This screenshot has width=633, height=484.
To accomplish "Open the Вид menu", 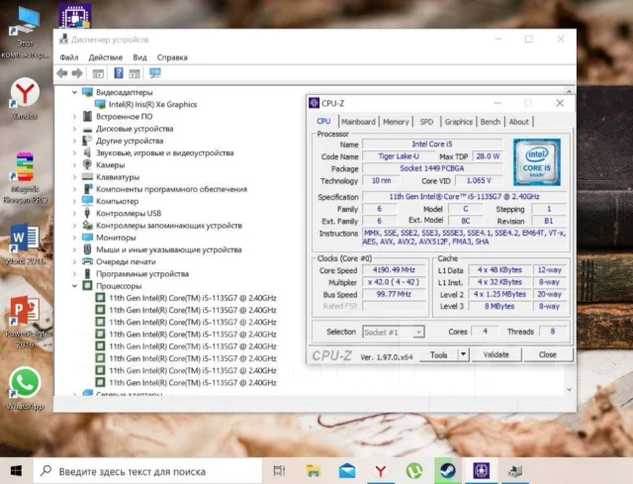I will click(x=139, y=57).
